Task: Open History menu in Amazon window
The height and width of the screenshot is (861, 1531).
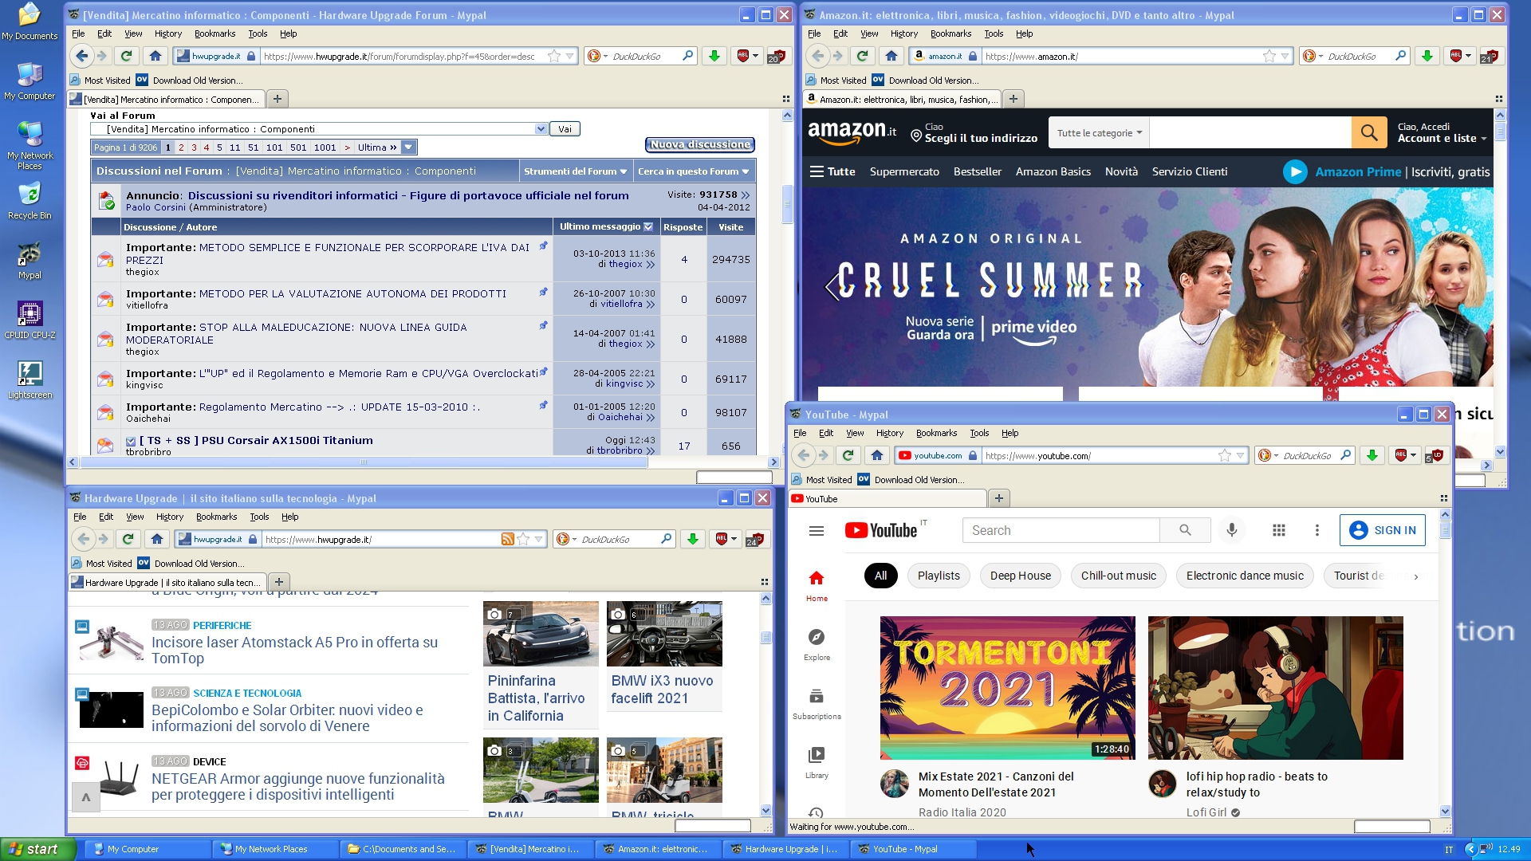Action: pos(904,33)
